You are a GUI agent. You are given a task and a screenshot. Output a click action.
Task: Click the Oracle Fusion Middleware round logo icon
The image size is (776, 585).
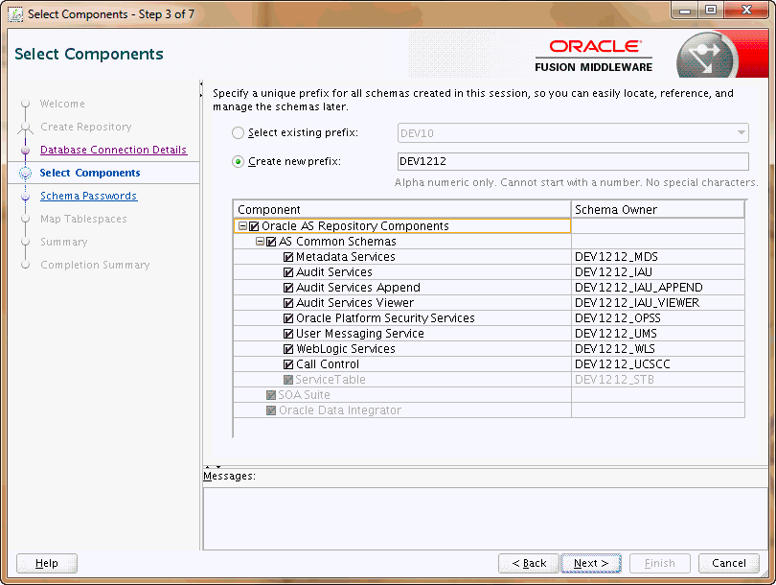(707, 56)
